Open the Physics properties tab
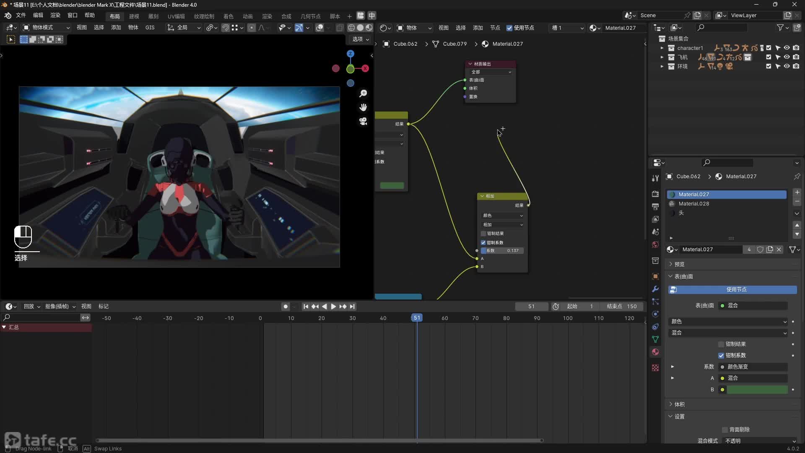The image size is (805, 453). (x=655, y=314)
